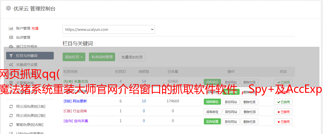Select the [C版] 行业词库 column name
The height and width of the screenshot is (134, 323).
75,111
